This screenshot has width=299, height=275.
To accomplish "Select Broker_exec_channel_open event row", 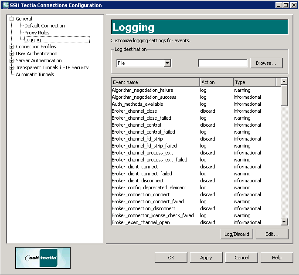I will pos(196,222).
